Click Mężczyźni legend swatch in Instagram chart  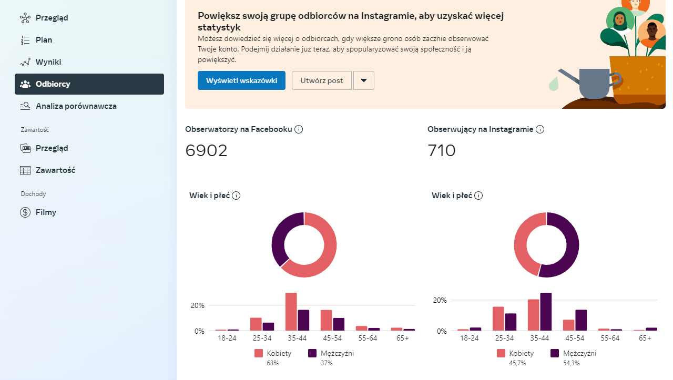(x=555, y=353)
